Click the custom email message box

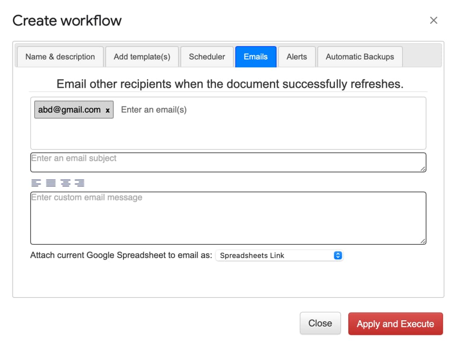(222, 218)
